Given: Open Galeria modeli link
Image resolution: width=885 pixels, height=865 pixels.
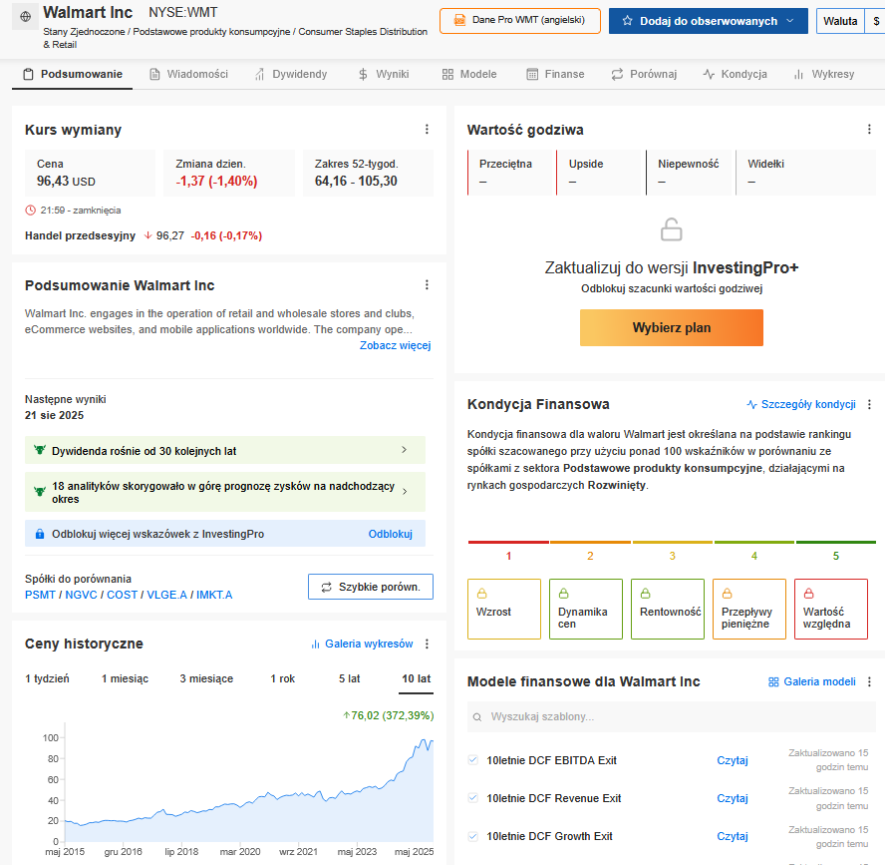Looking at the screenshot, I should (812, 681).
